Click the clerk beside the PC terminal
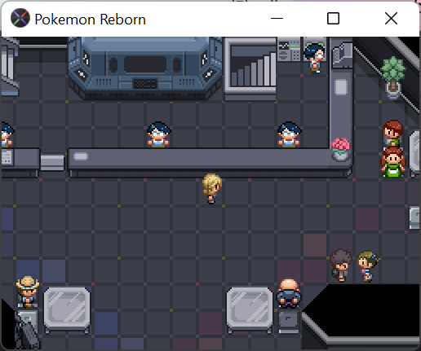The image size is (421, 351). click(x=315, y=59)
